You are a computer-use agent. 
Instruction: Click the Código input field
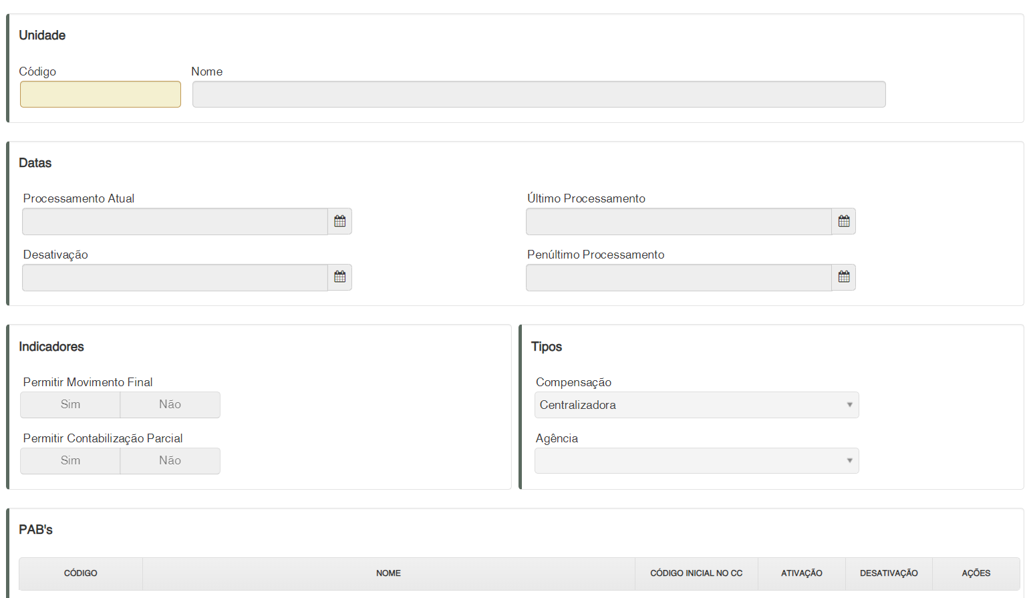(x=100, y=94)
